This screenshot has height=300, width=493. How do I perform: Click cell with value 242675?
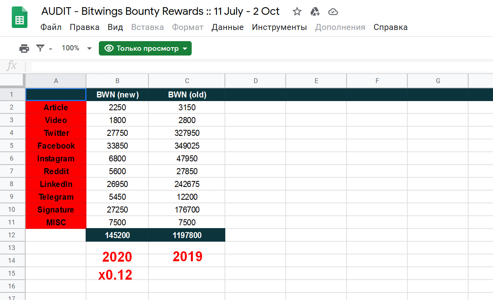coord(187,184)
